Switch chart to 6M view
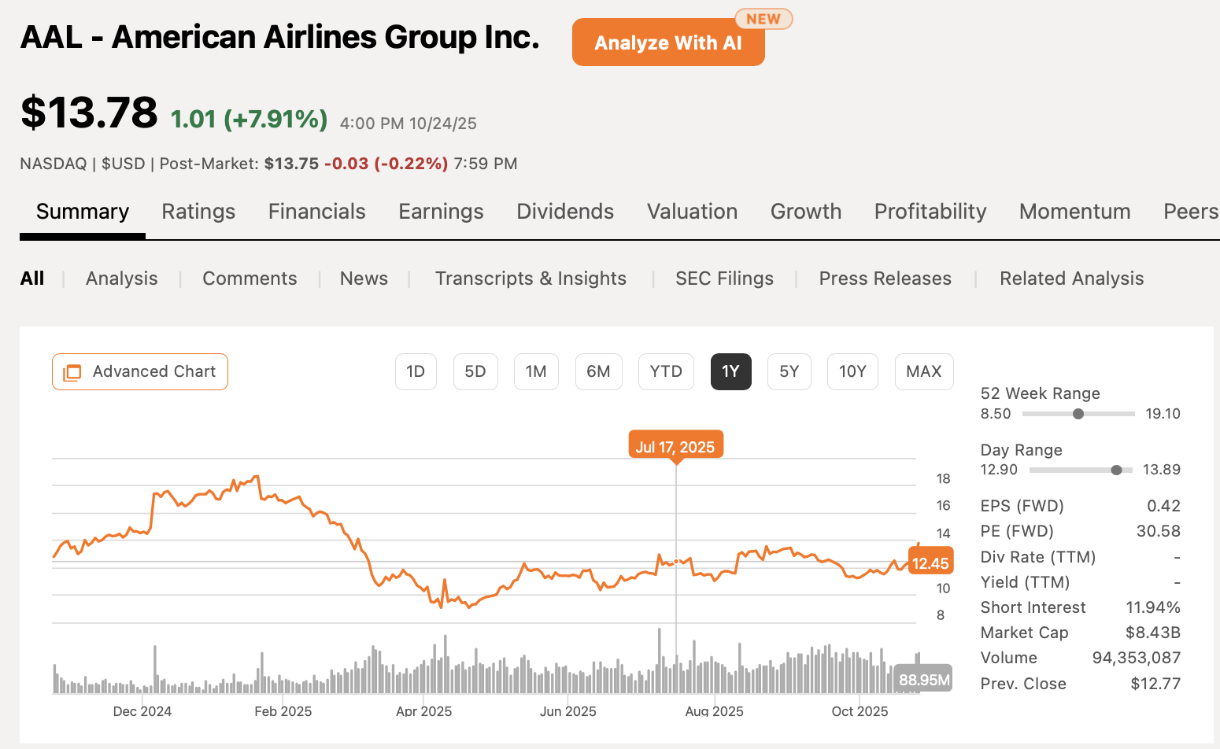This screenshot has width=1220, height=749. pyautogui.click(x=598, y=371)
